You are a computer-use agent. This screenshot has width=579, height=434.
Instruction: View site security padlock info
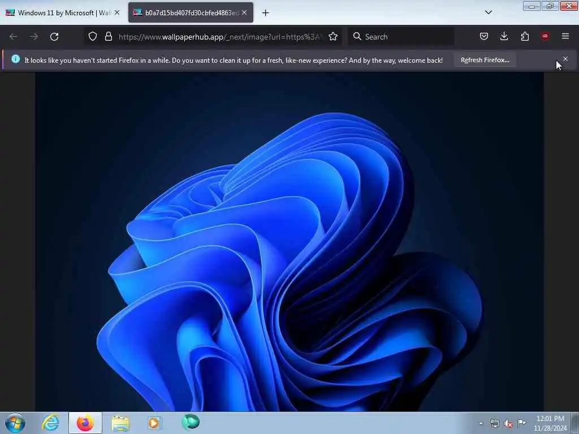coord(108,37)
